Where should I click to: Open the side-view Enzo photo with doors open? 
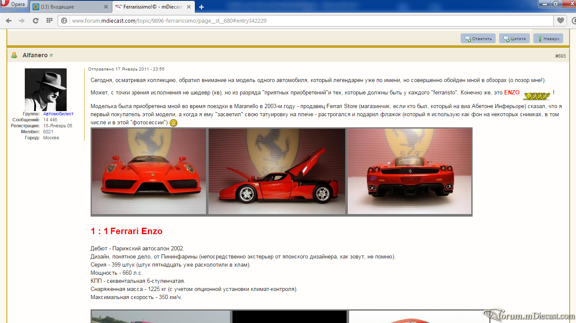(x=277, y=171)
